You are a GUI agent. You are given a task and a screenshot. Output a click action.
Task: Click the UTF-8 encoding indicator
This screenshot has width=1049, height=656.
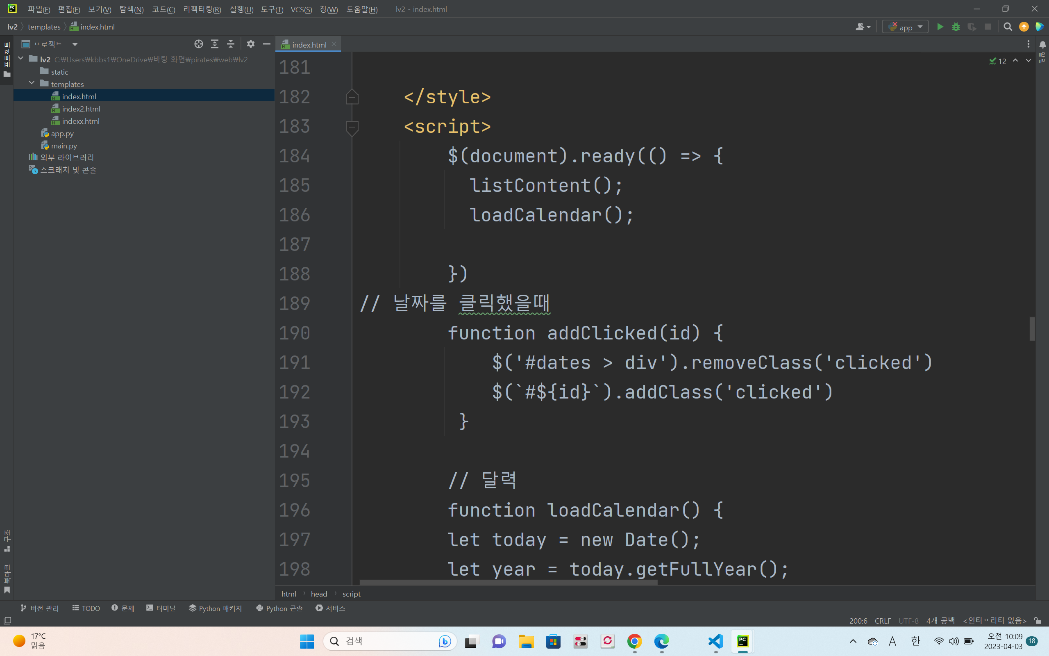908,621
